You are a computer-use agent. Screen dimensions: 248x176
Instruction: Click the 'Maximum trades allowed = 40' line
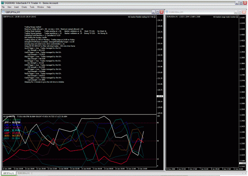tap(54, 29)
